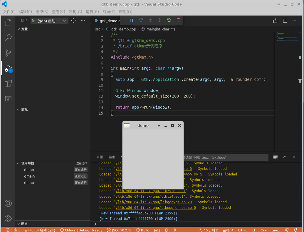Split the editor to the right
Image resolution: width=304 pixels, height=232 pixels.
click(x=285, y=21)
